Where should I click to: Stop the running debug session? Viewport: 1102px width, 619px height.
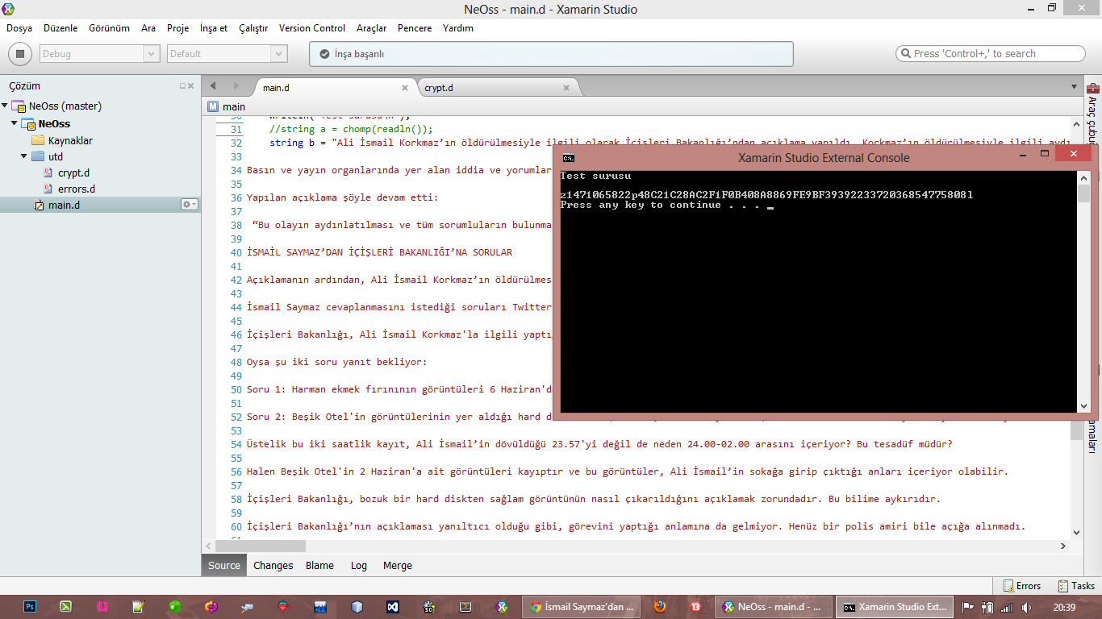pos(19,54)
